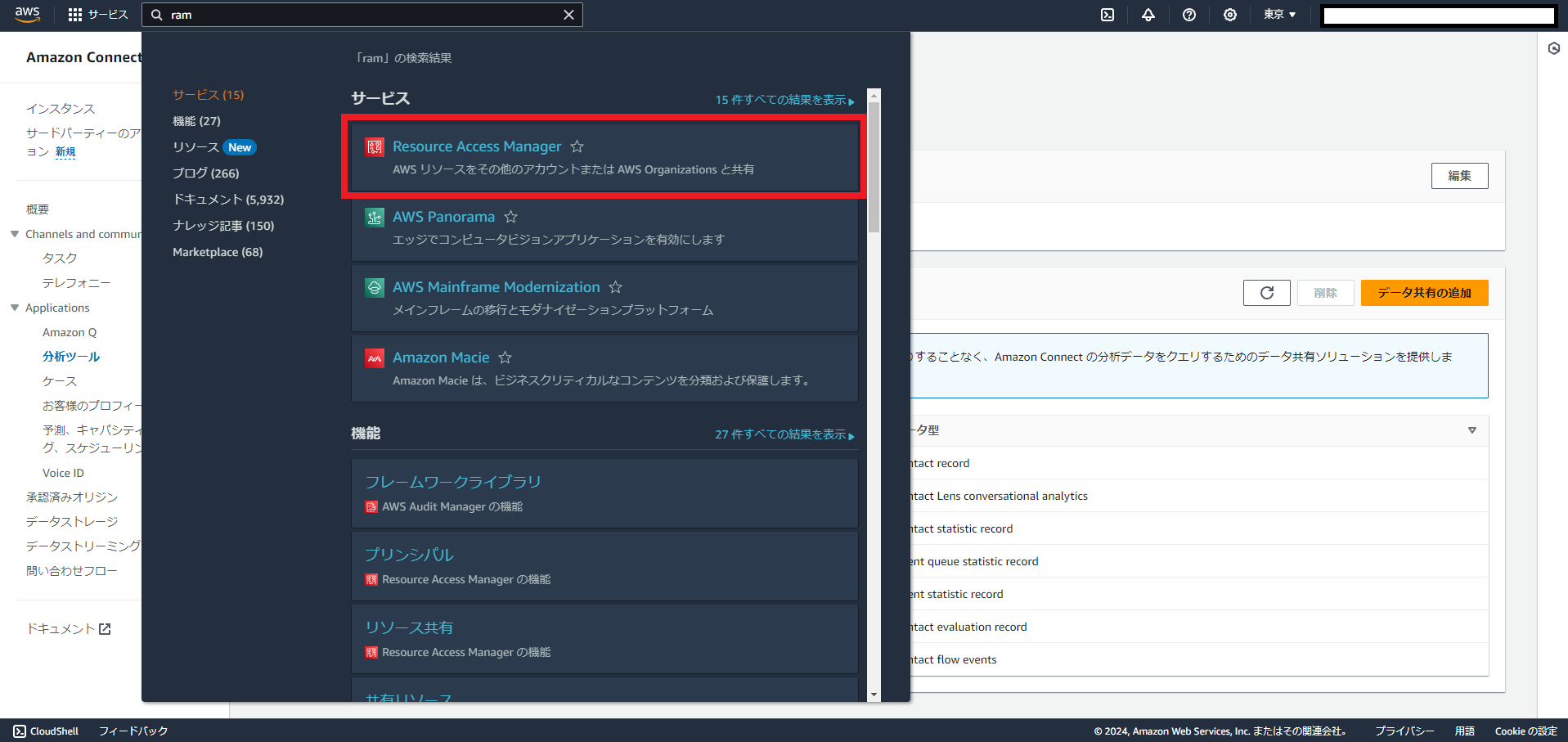Click the Resource Access Manager service icon

click(375, 146)
